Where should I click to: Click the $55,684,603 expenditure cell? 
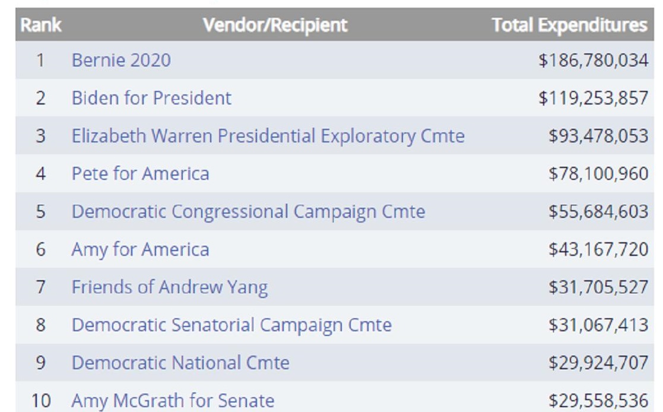tap(598, 212)
